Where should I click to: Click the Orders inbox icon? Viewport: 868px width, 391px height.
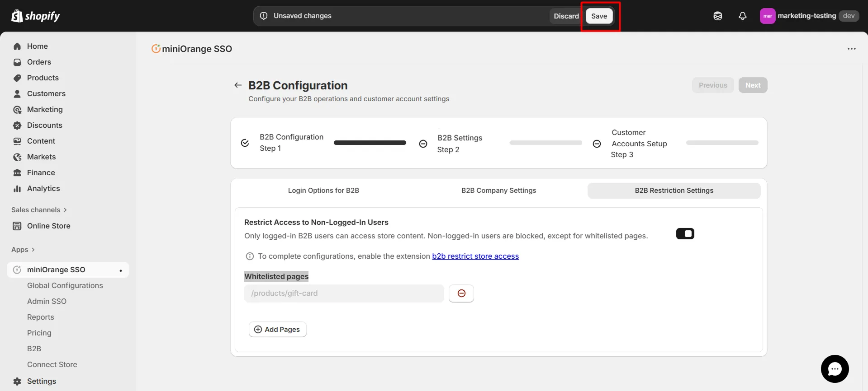tap(17, 62)
